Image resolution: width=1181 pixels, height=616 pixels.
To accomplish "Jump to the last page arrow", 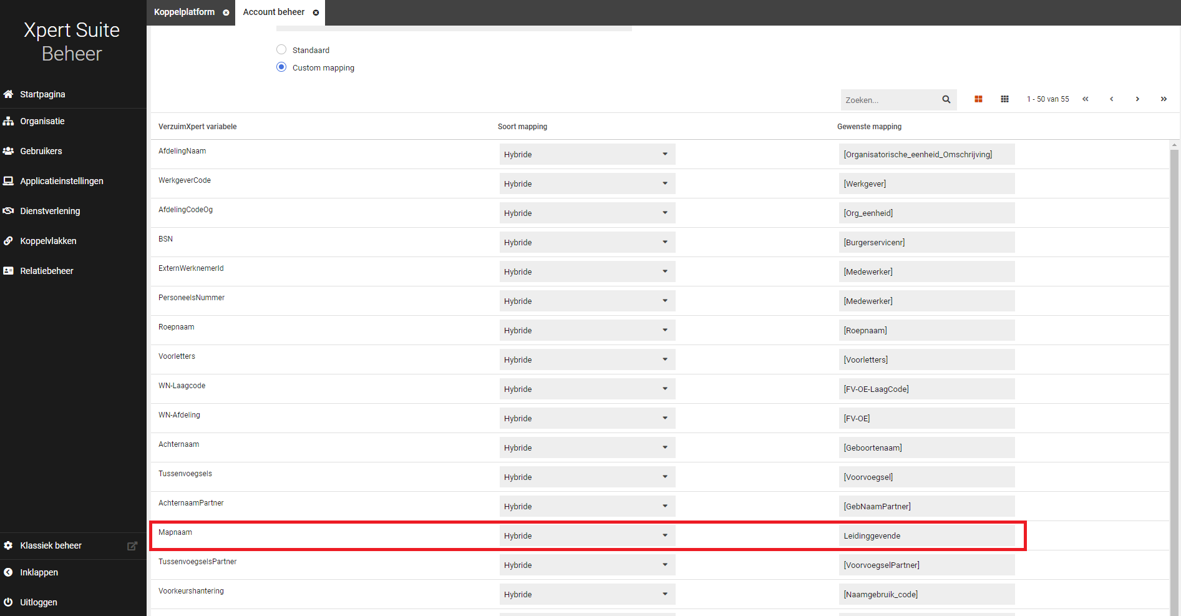I will click(1164, 99).
